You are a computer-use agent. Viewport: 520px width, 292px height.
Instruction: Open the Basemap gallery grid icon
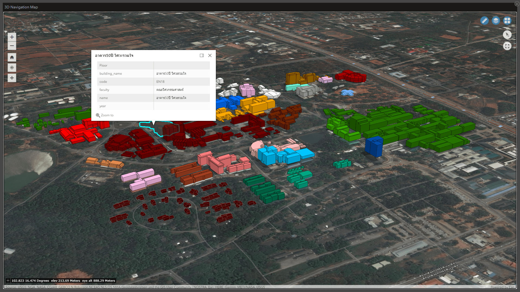pos(507,21)
